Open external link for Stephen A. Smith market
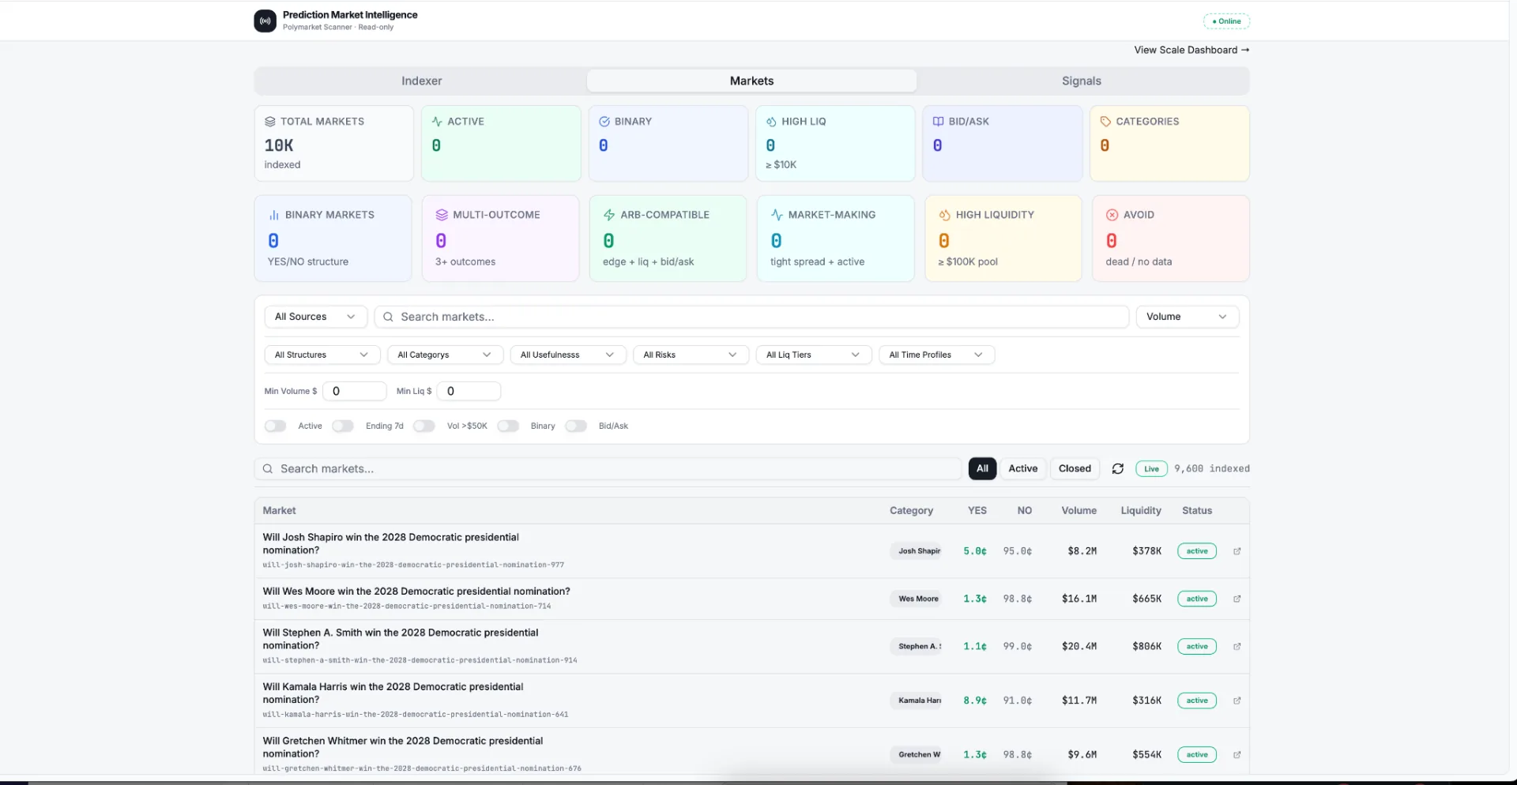The height and width of the screenshot is (785, 1517). pos(1237,646)
